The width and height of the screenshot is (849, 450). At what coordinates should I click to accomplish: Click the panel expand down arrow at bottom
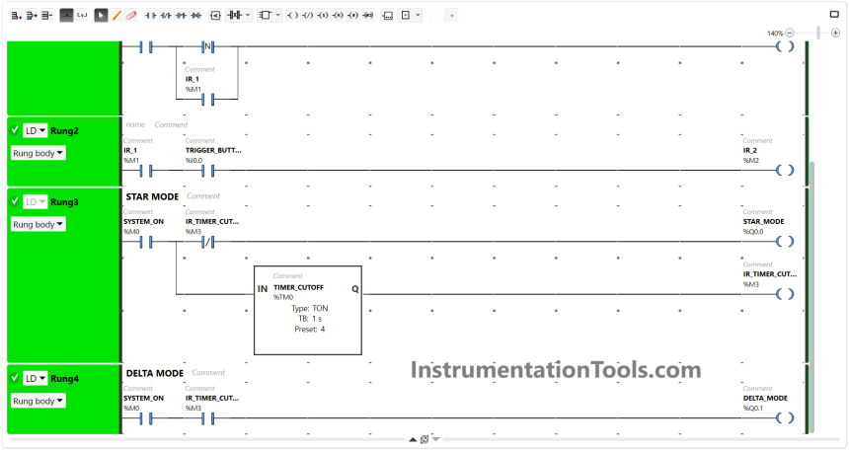(x=436, y=439)
